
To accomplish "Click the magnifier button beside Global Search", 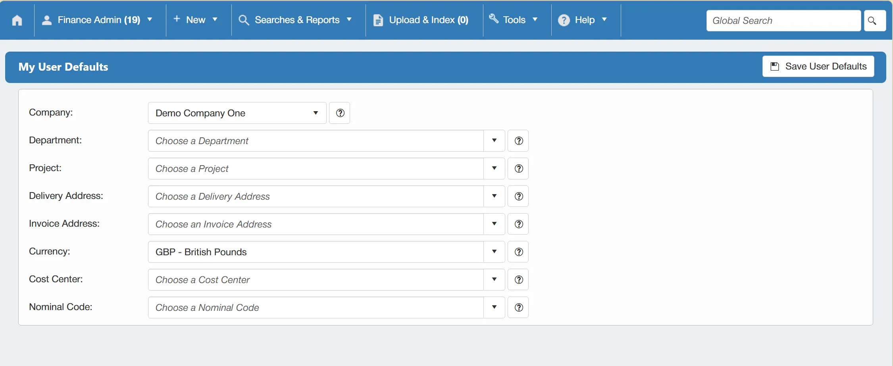I will [875, 21].
